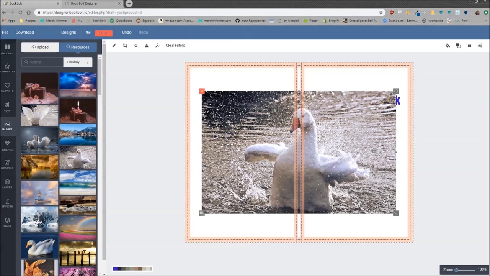
Task: Click the image search field
Action: [x=42, y=62]
